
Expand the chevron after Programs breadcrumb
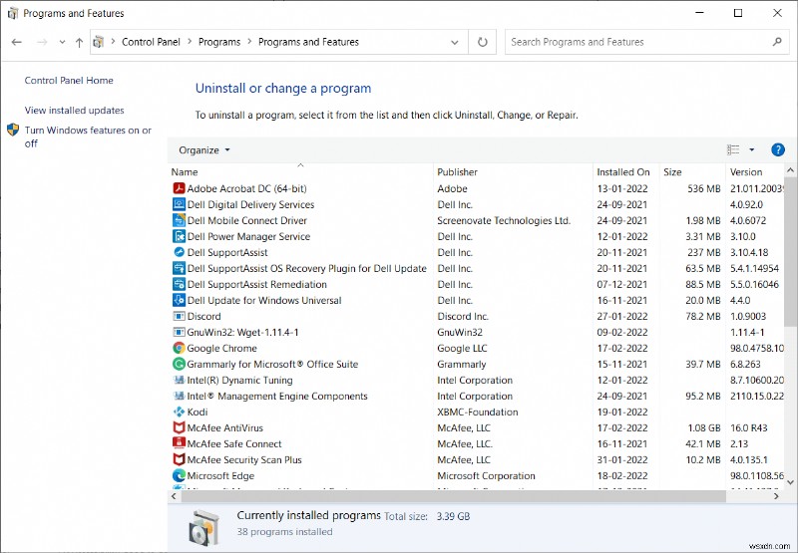[x=249, y=42]
